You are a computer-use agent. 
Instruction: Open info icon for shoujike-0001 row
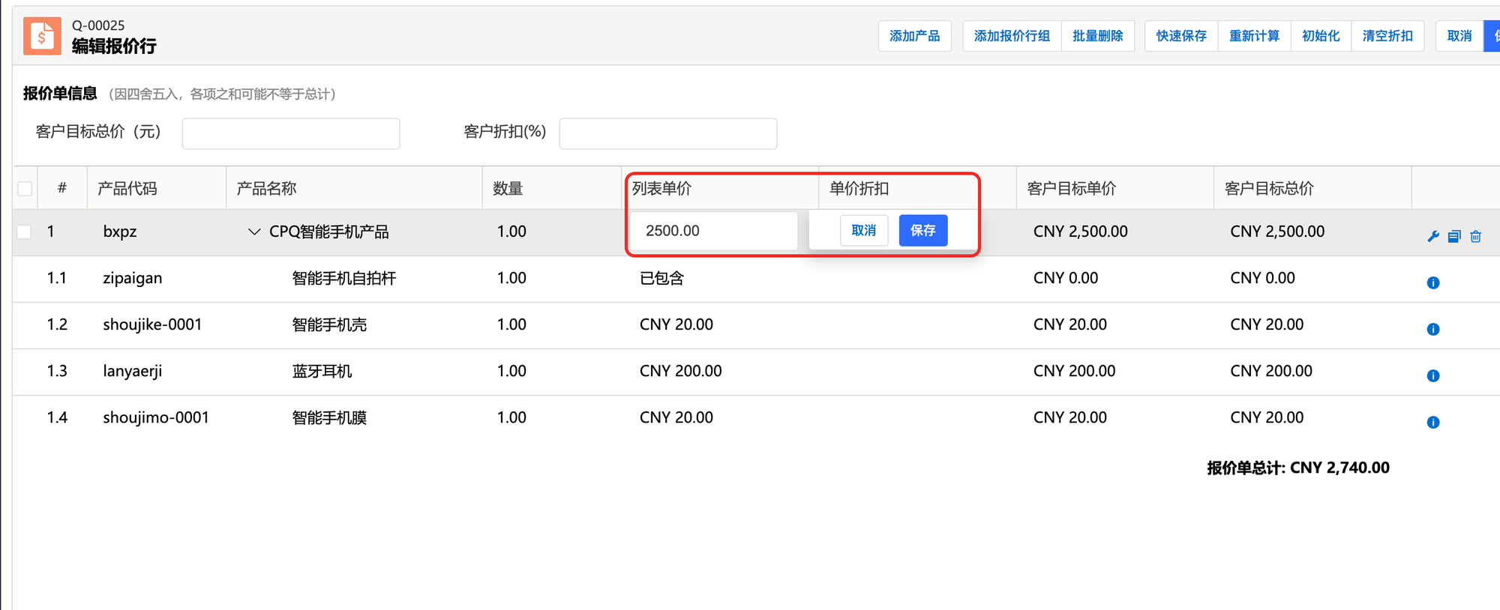(1432, 329)
